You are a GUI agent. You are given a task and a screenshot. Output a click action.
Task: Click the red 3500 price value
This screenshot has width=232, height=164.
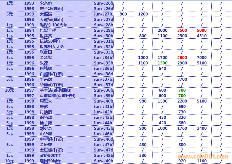coord(182,30)
